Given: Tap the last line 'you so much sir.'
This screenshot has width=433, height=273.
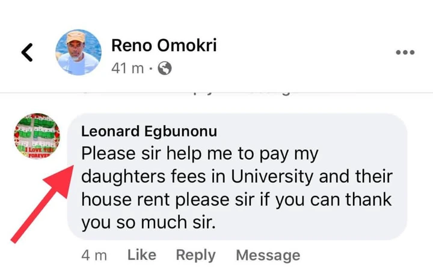Looking at the screenshot, I should (x=147, y=222).
